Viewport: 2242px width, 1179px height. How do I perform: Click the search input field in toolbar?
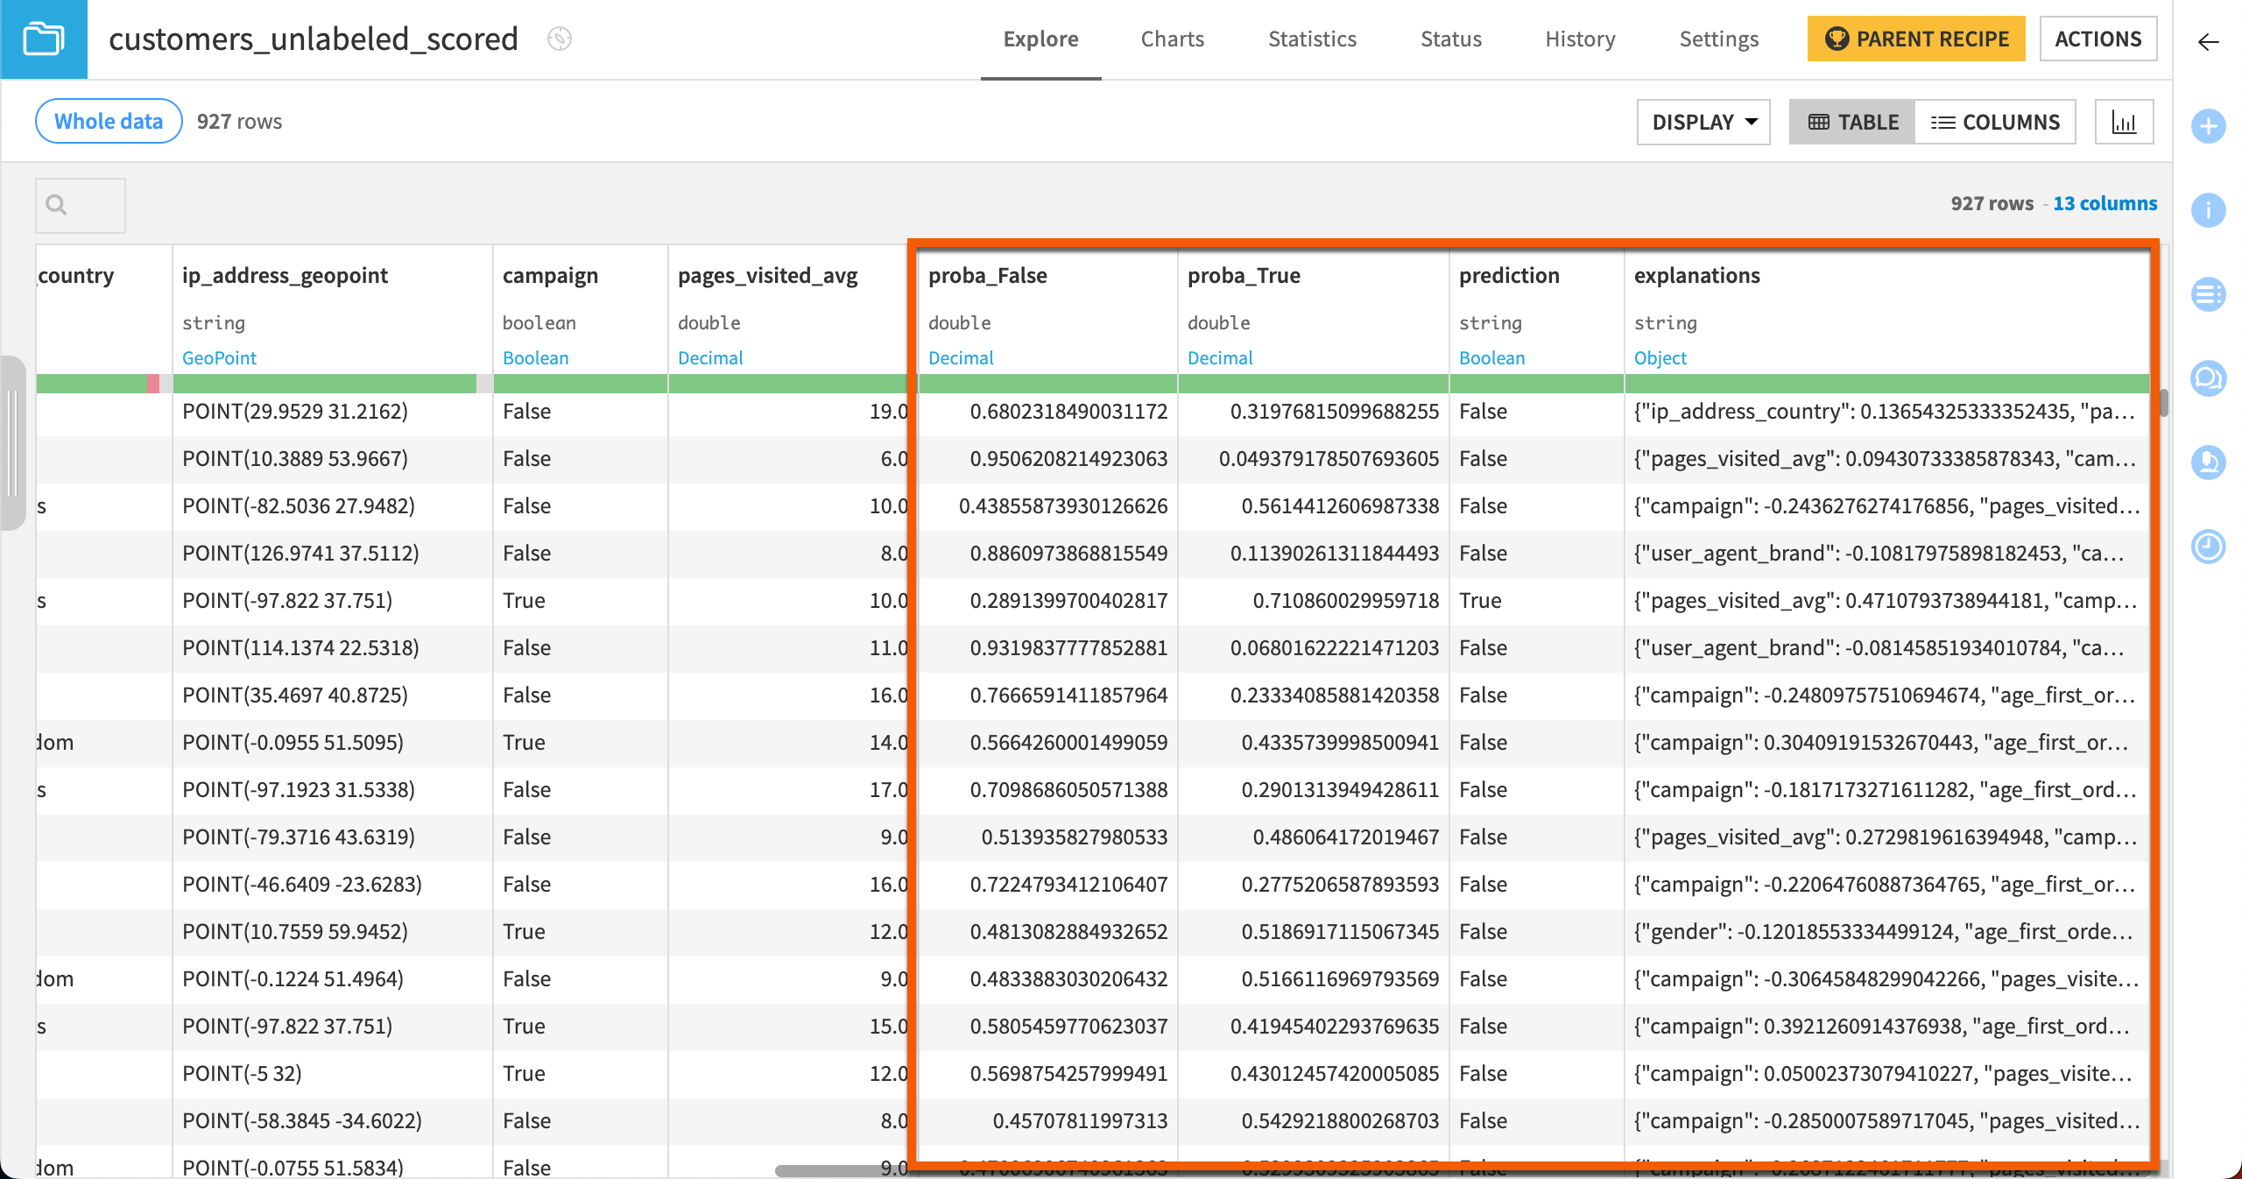click(x=80, y=205)
